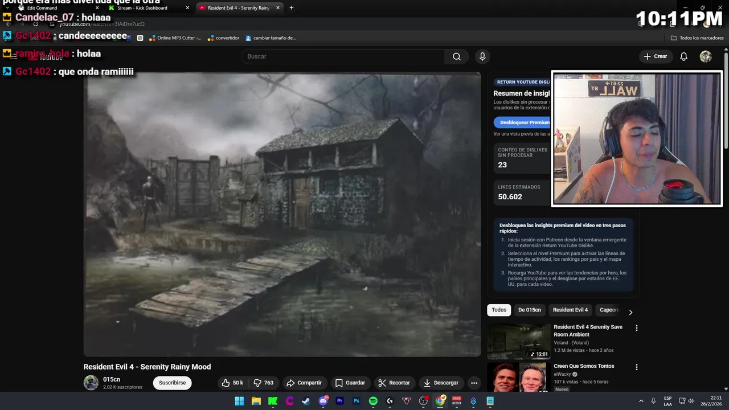This screenshot has height=410, width=729.
Task: Switch to Chrome in taskbar
Action: pos(440,401)
